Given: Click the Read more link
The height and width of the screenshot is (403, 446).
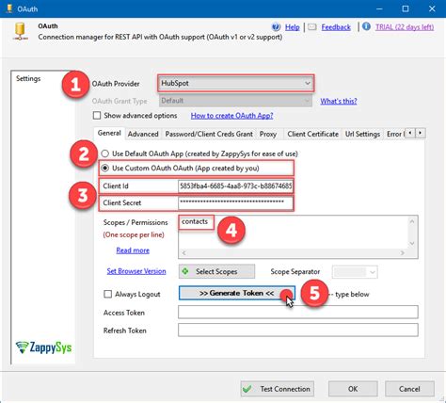Looking at the screenshot, I should [x=133, y=250].
